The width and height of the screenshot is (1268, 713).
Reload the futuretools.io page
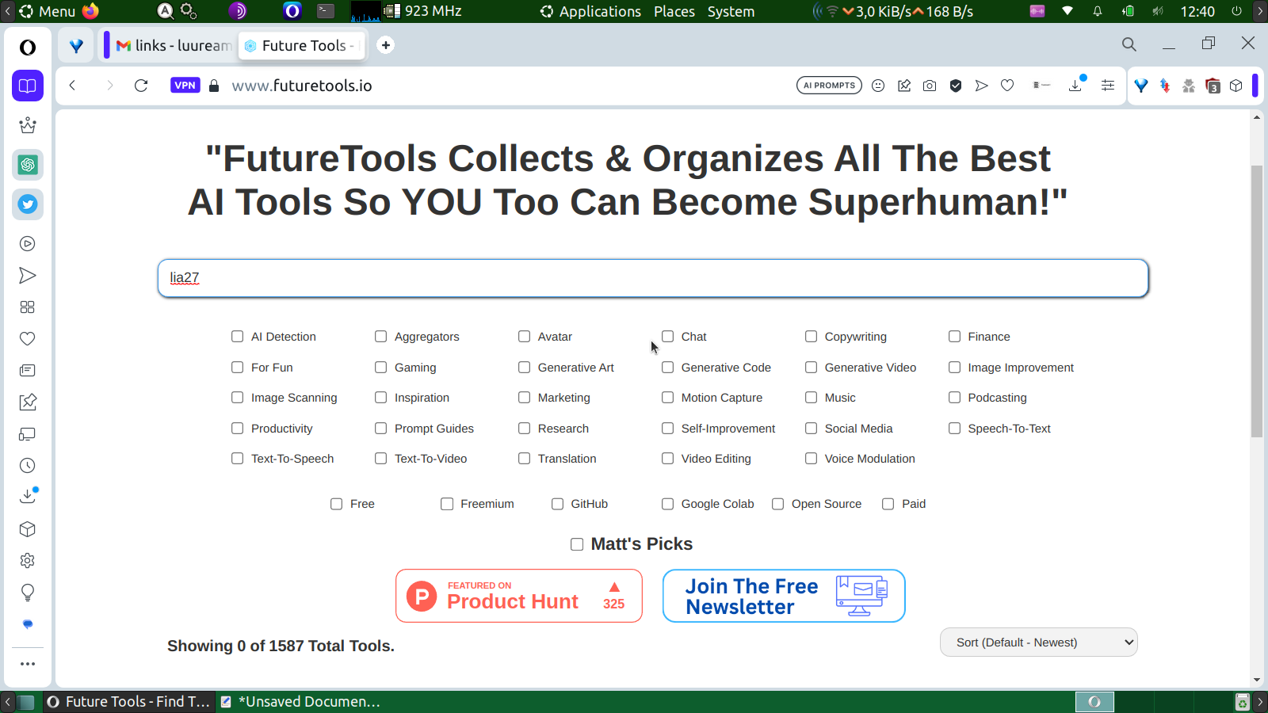(x=141, y=86)
